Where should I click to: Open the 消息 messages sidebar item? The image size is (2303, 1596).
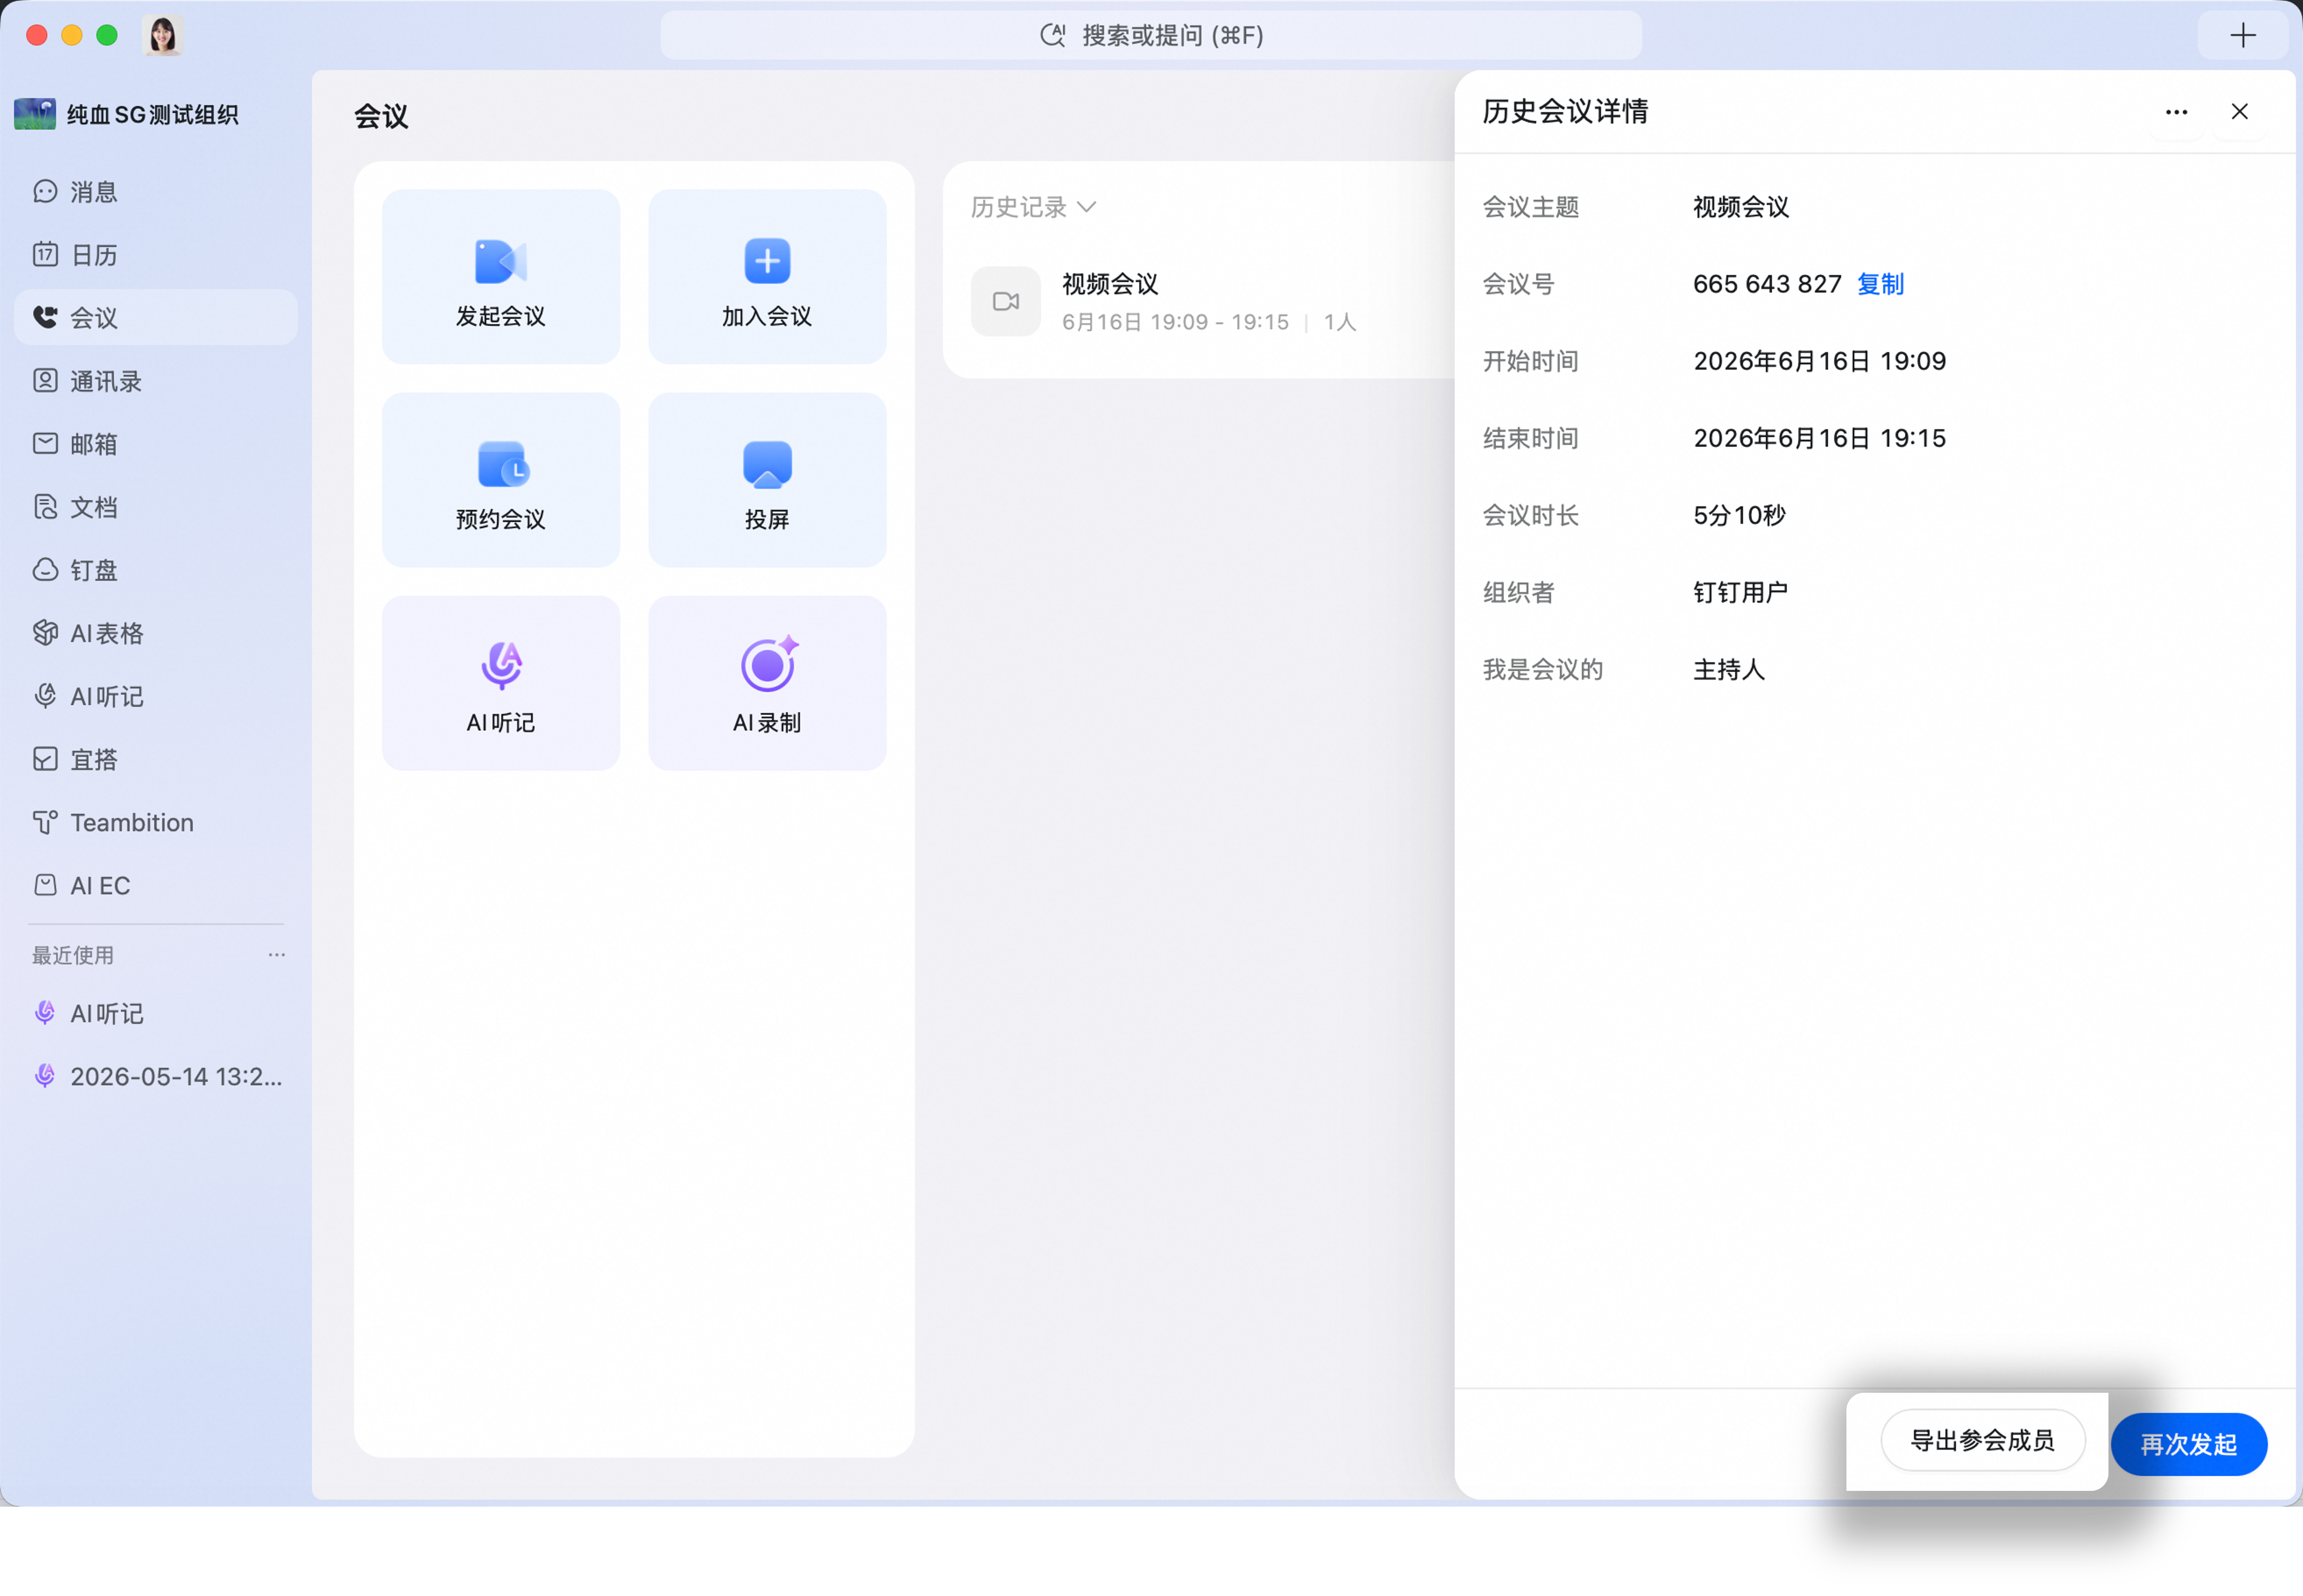[155, 191]
